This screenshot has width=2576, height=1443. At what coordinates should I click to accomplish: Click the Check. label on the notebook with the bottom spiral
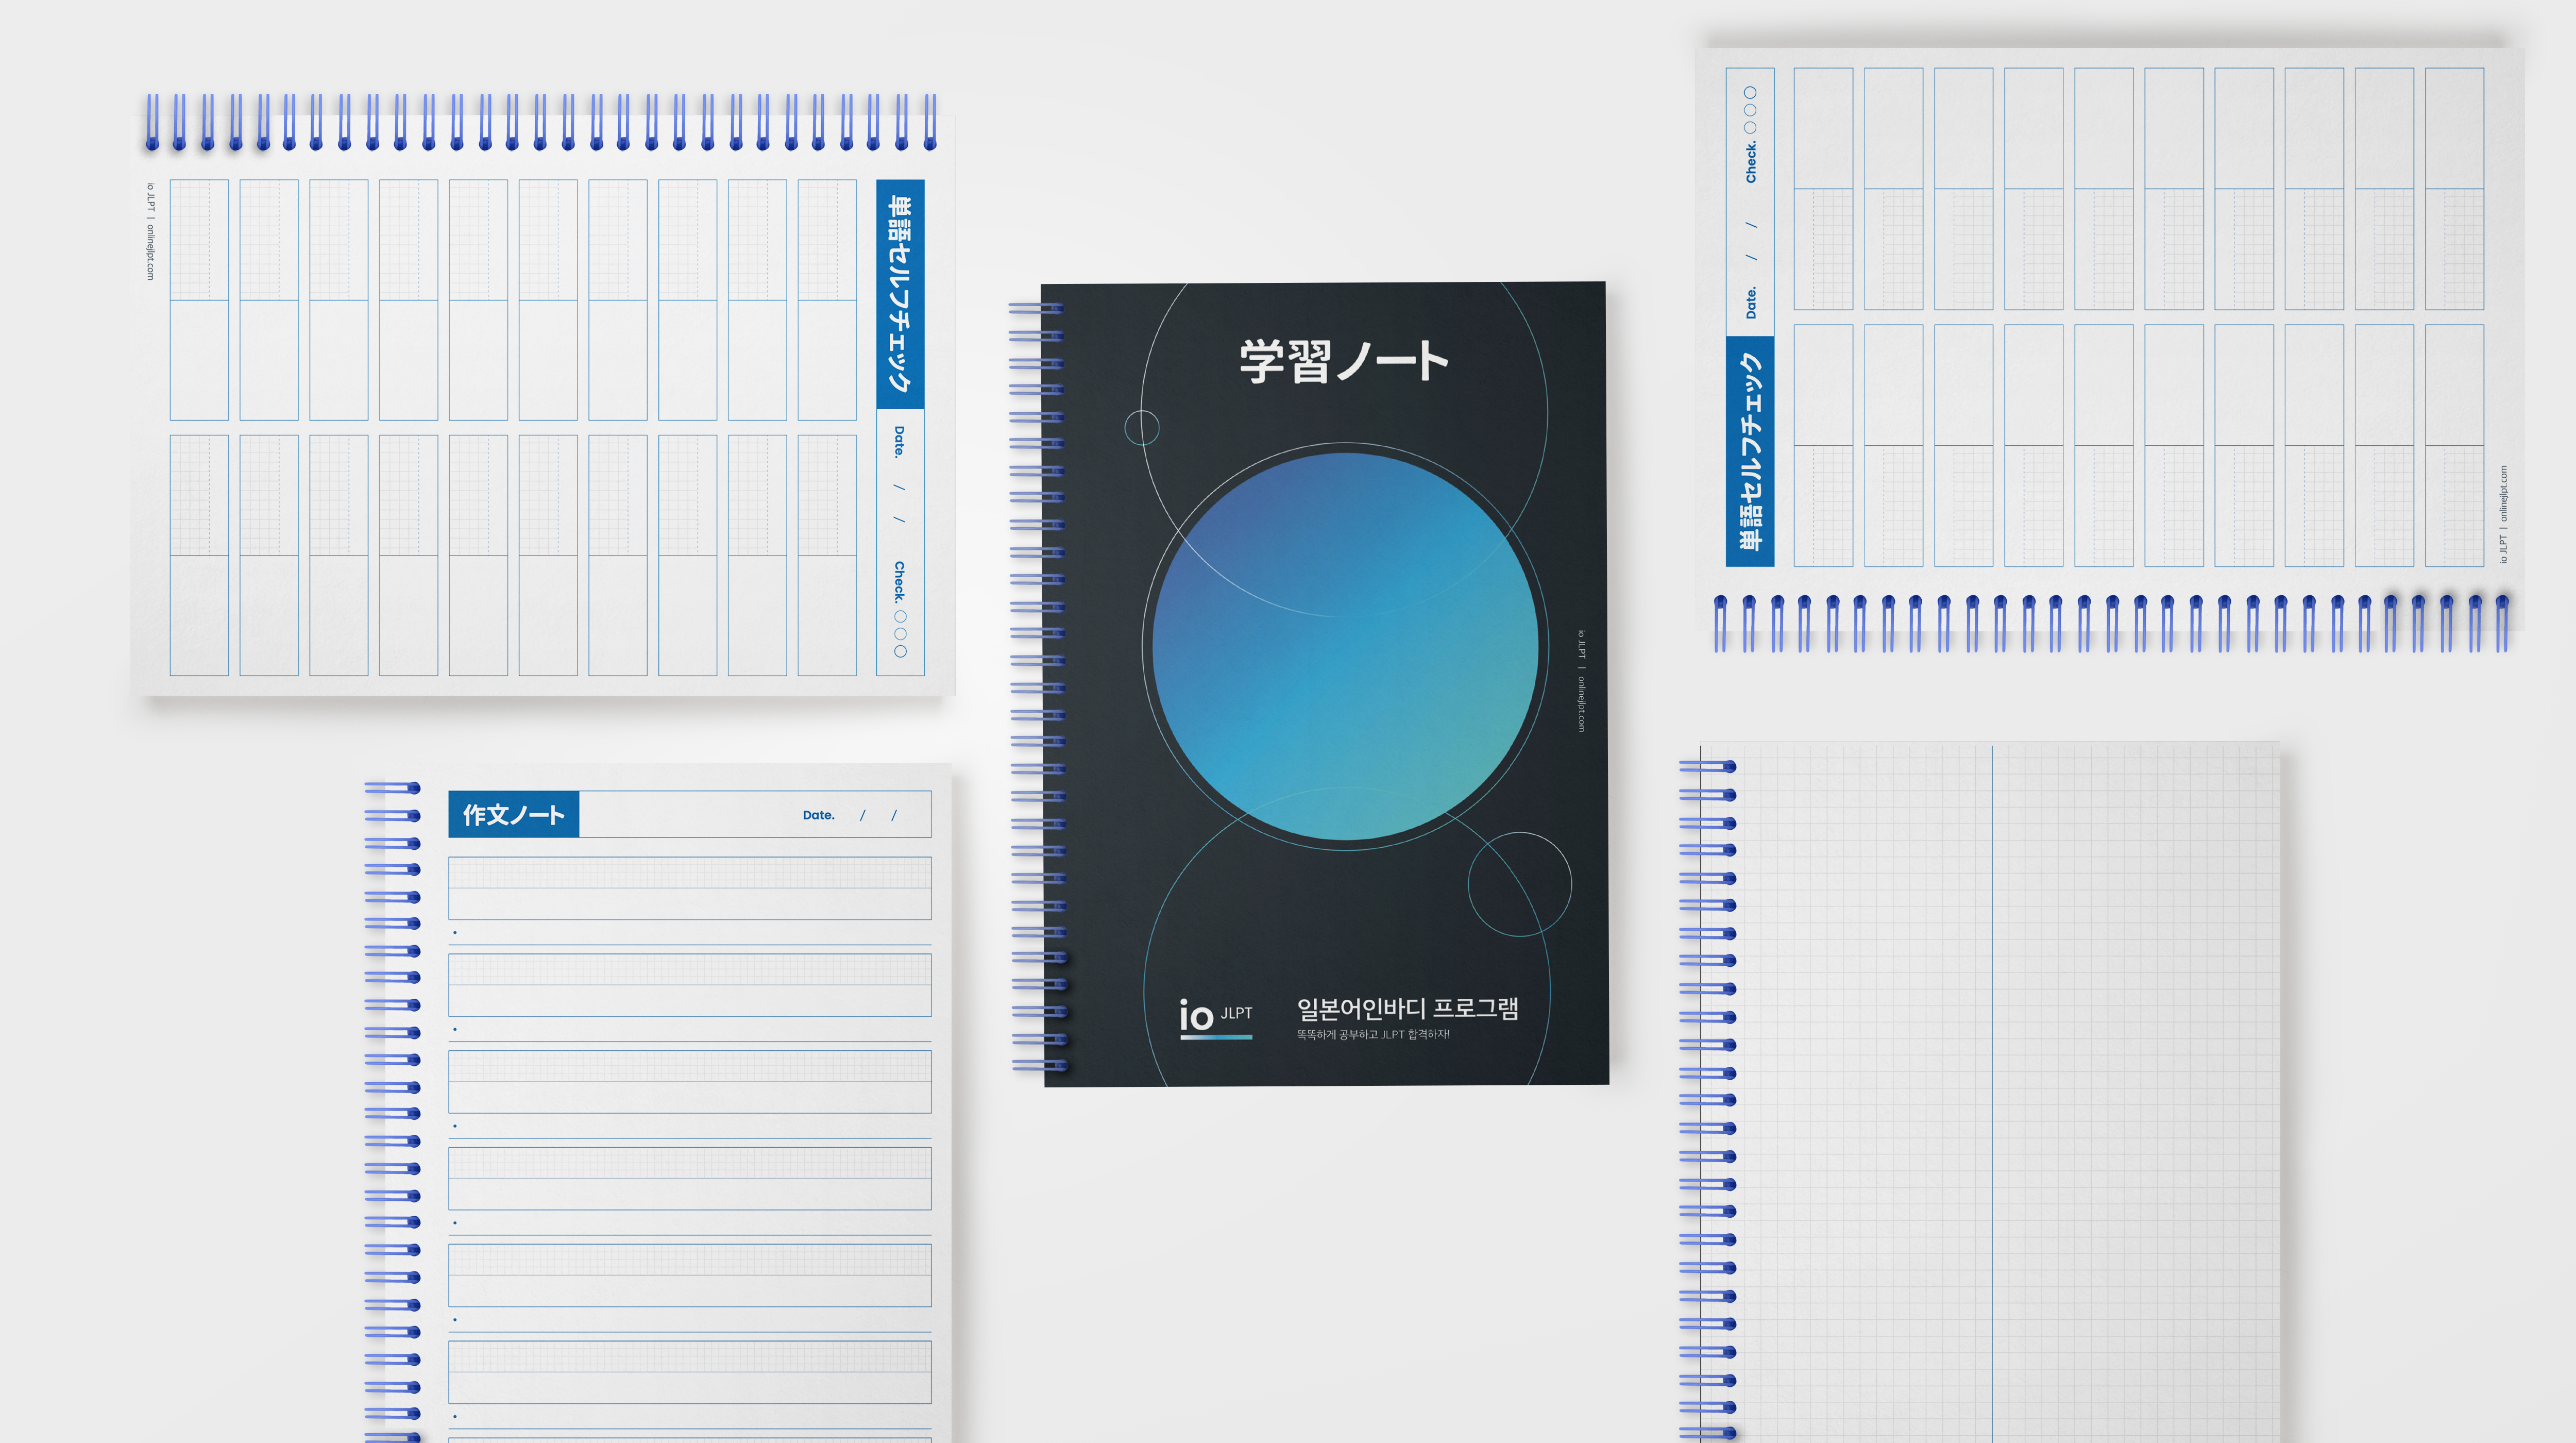(1750, 162)
